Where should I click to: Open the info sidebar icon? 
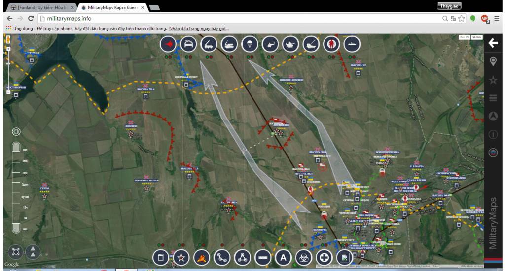pos(493,134)
